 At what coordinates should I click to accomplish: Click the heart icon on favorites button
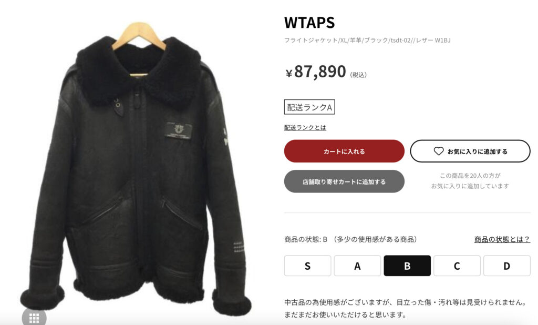439,151
